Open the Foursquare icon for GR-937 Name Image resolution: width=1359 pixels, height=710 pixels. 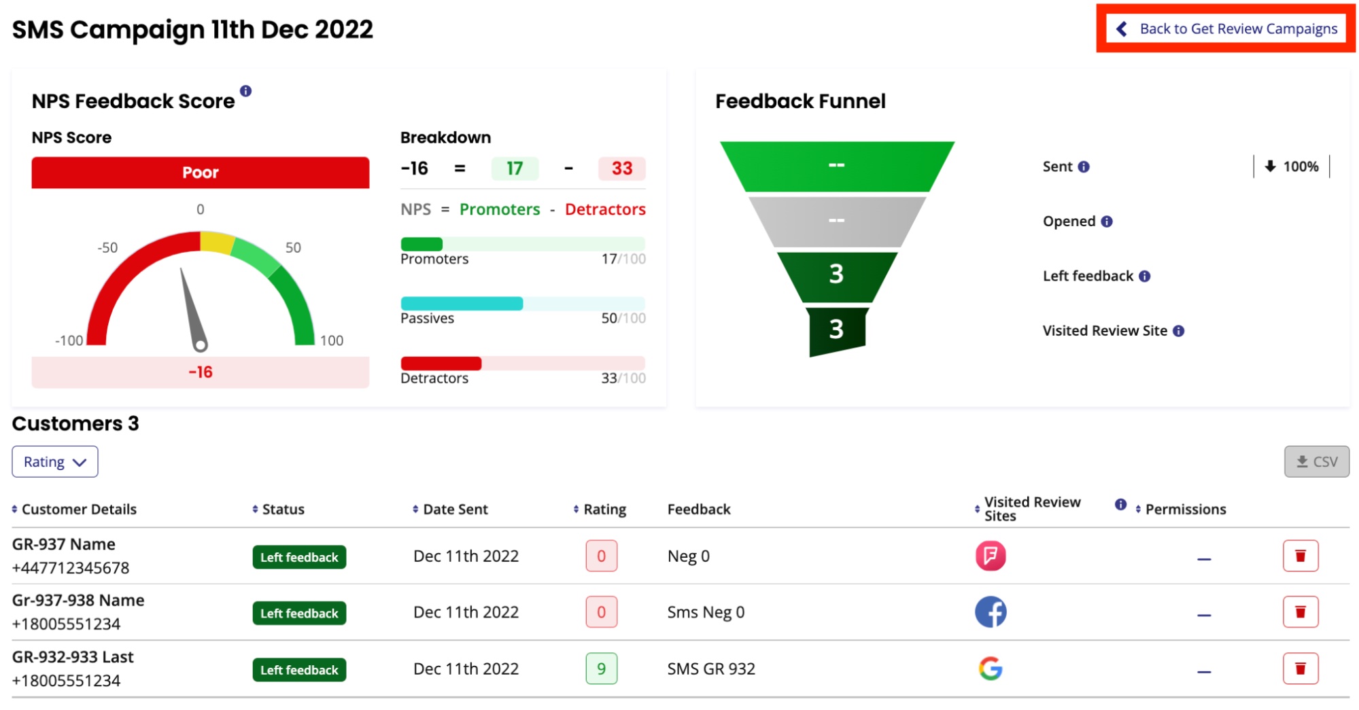(991, 556)
